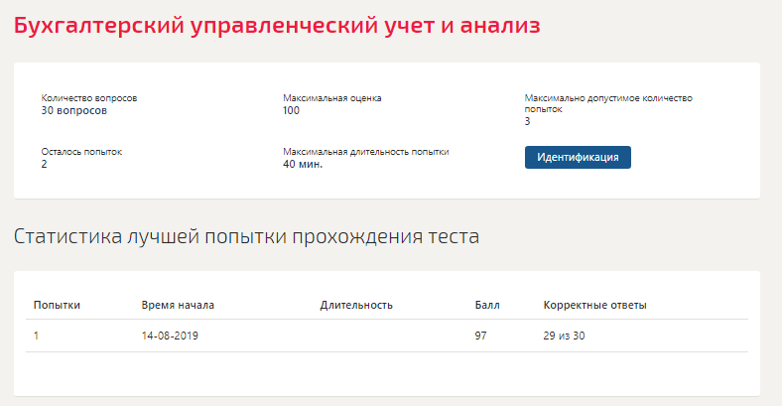The height and width of the screenshot is (406, 782).
Task: Click the Максимально допустимое количество попыток label
Action: 608,104
